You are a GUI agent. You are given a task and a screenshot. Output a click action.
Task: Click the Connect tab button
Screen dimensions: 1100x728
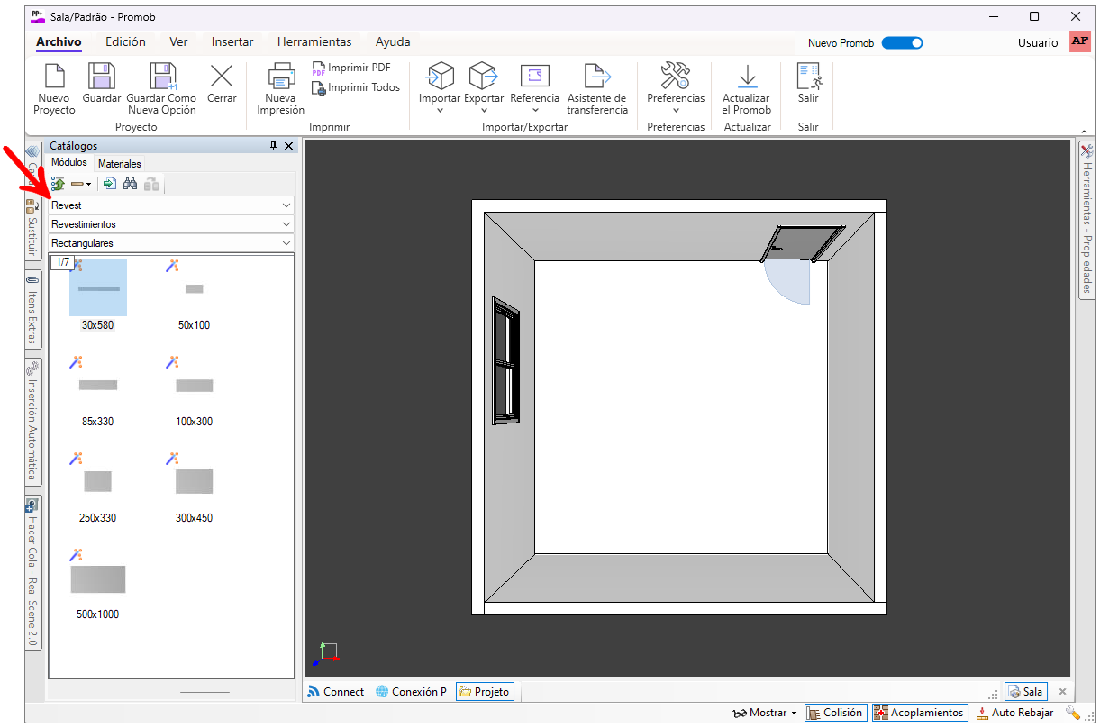336,692
